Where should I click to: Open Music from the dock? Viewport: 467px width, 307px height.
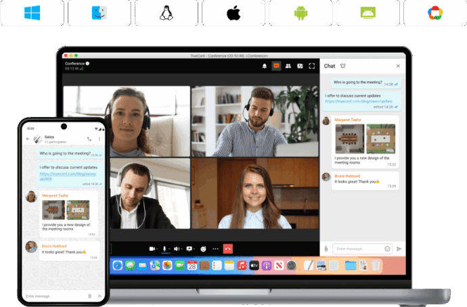(x=242, y=265)
